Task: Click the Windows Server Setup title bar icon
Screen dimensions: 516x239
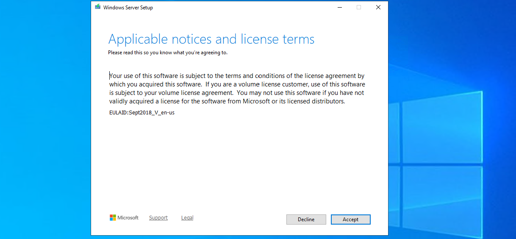Action: coord(98,7)
